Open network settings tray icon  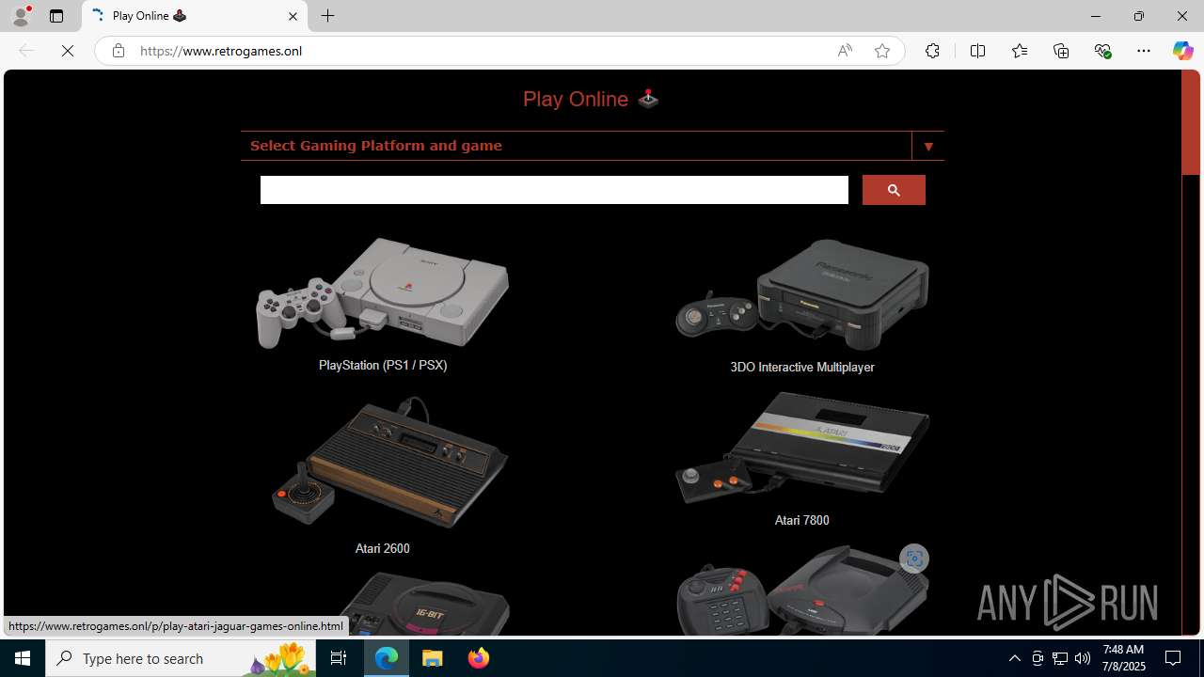point(1060,658)
